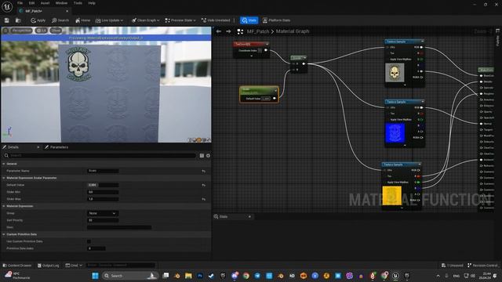Viewport: 502px width, 282px height.
Task: Open the viewport Show menu
Action: [56, 31]
